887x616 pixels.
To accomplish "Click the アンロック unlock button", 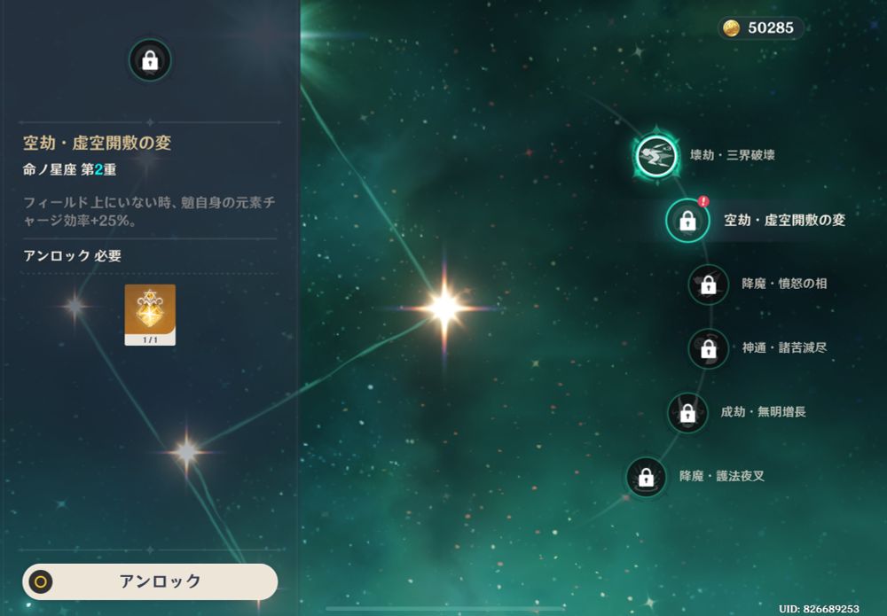I will tap(150, 581).
